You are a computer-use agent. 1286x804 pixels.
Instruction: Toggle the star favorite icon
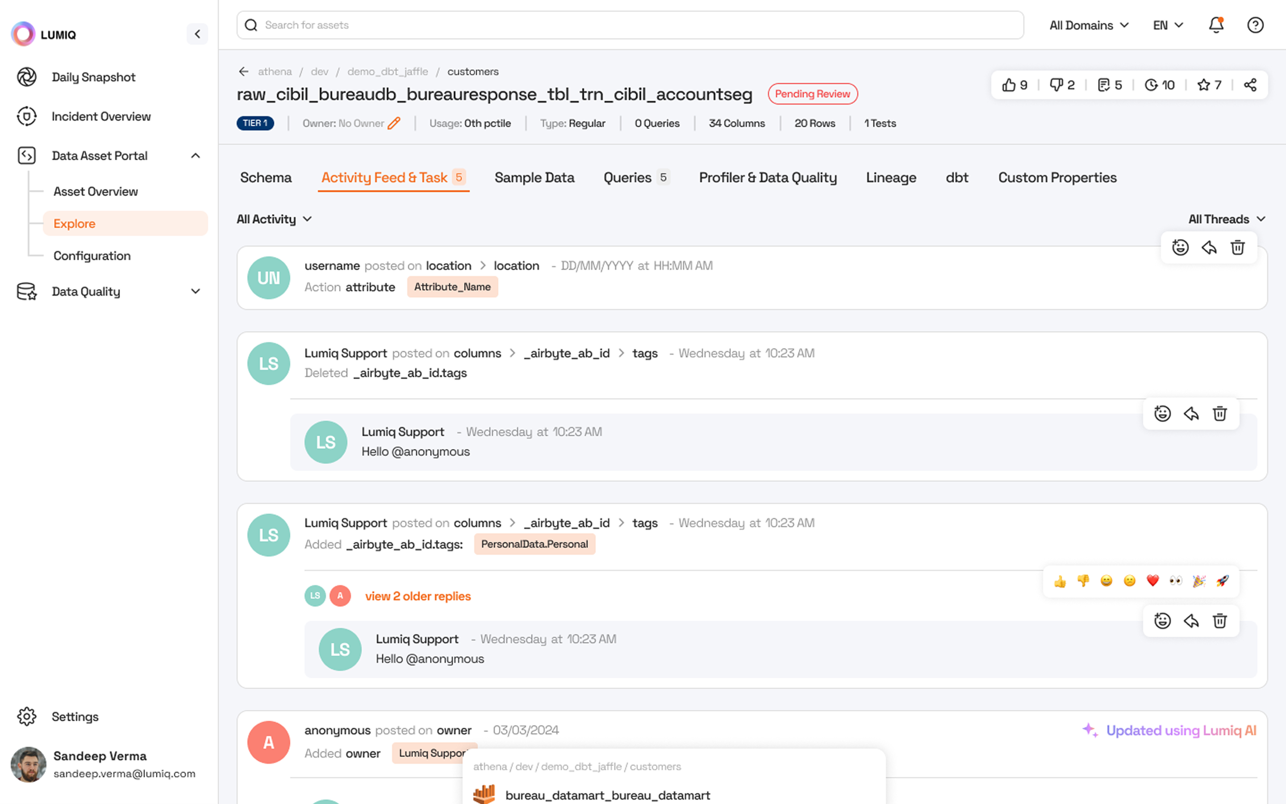click(x=1204, y=85)
